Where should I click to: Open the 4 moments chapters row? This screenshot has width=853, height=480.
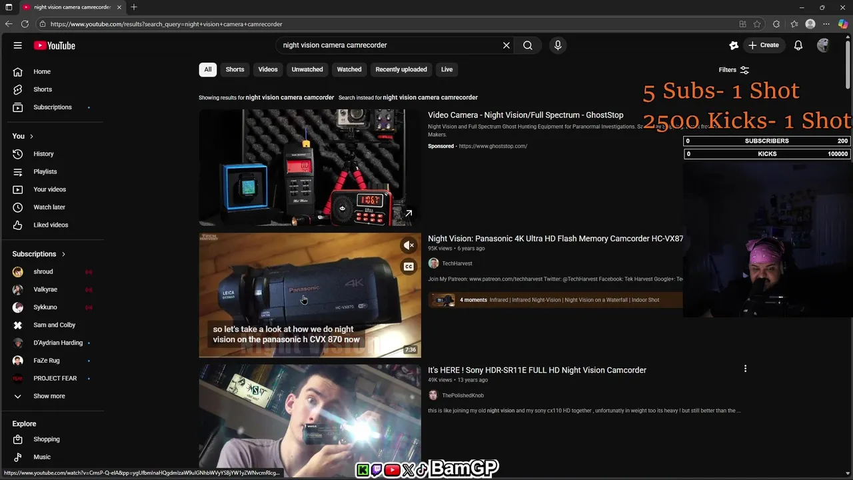tap(555, 300)
